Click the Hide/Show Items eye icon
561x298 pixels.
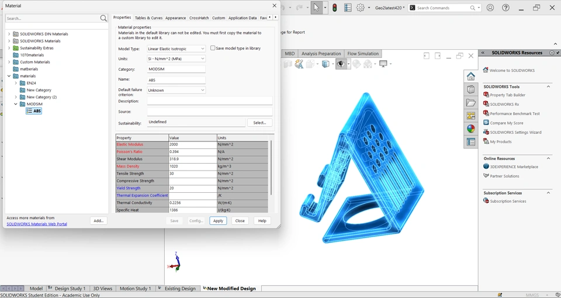[x=341, y=64]
